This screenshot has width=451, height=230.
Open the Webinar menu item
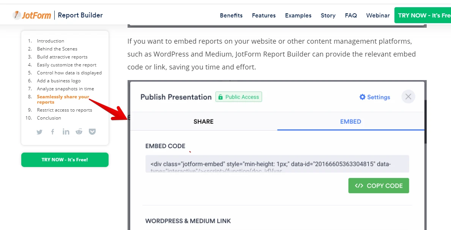(x=378, y=15)
